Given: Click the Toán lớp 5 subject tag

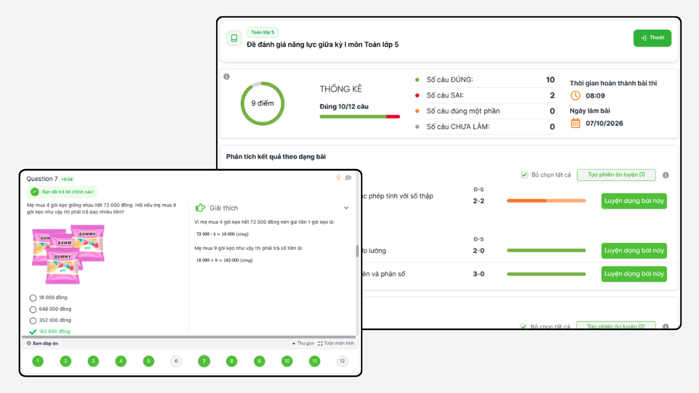Looking at the screenshot, I should (x=263, y=33).
